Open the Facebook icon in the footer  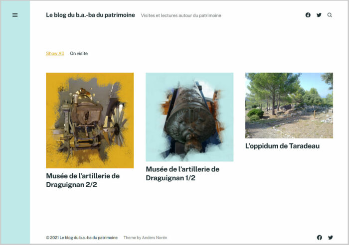(x=320, y=238)
